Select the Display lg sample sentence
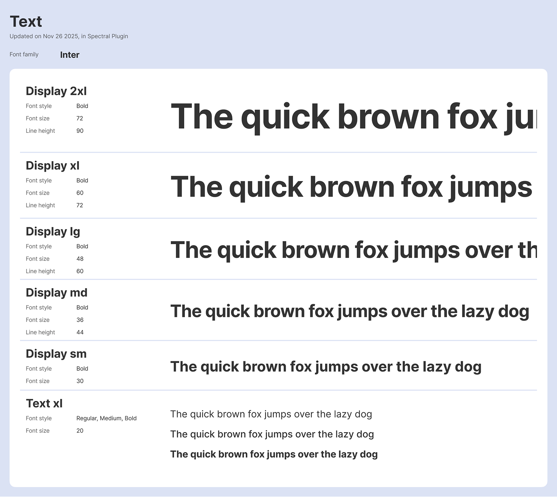 pos(353,250)
